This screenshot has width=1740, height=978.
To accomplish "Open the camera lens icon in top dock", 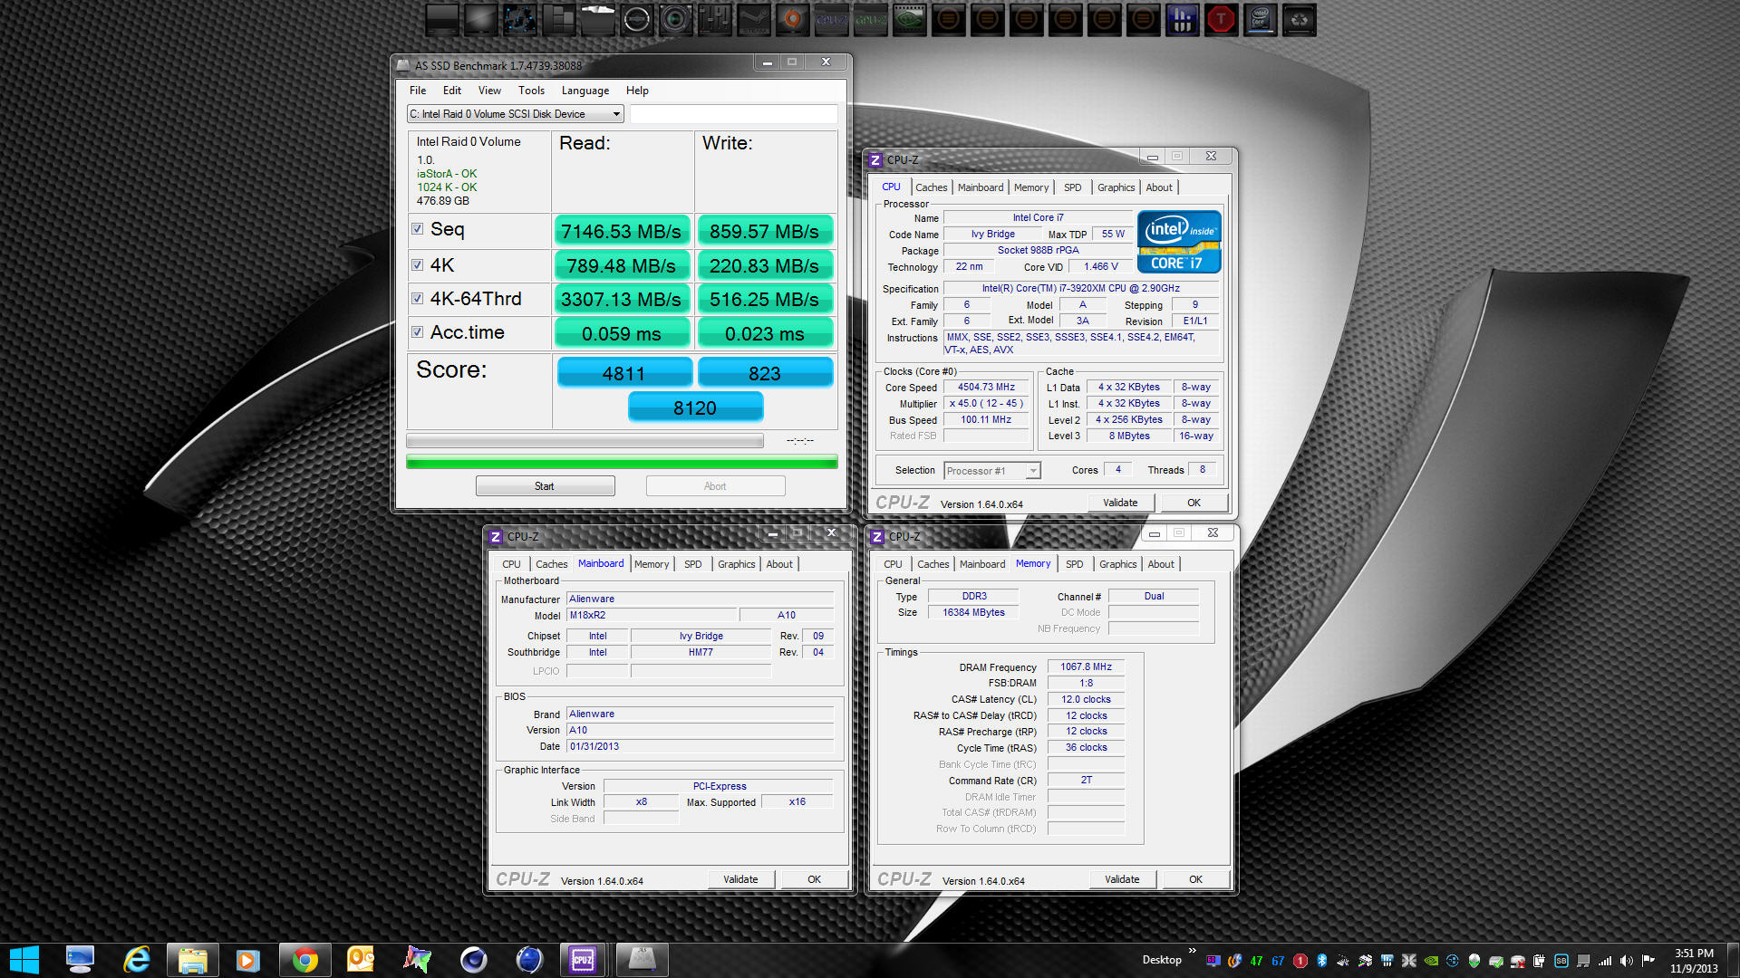I will point(675,19).
